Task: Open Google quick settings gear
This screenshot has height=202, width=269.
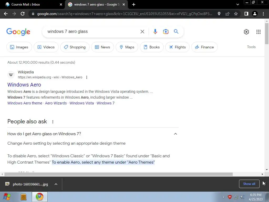Action: click(246, 32)
